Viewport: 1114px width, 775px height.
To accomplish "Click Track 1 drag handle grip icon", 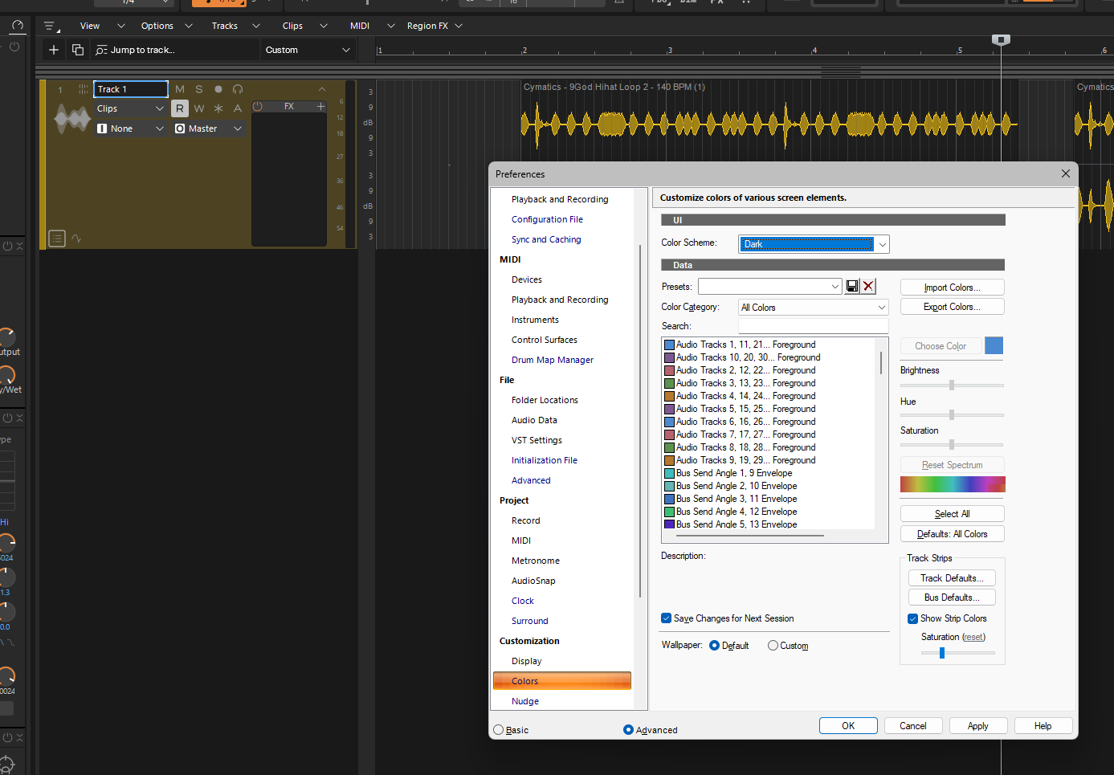I will [83, 89].
